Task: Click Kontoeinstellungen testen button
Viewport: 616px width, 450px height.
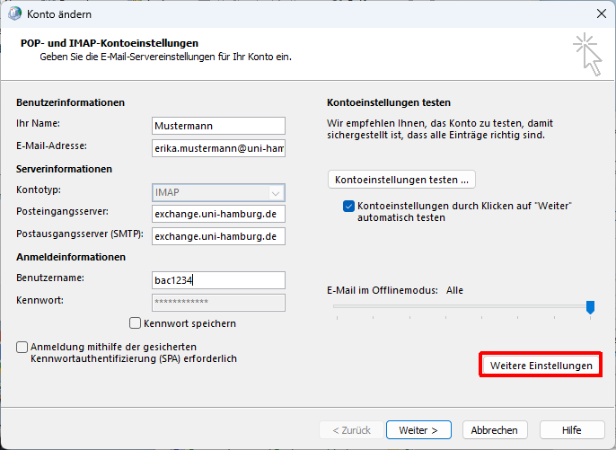Action: pyautogui.click(x=401, y=180)
